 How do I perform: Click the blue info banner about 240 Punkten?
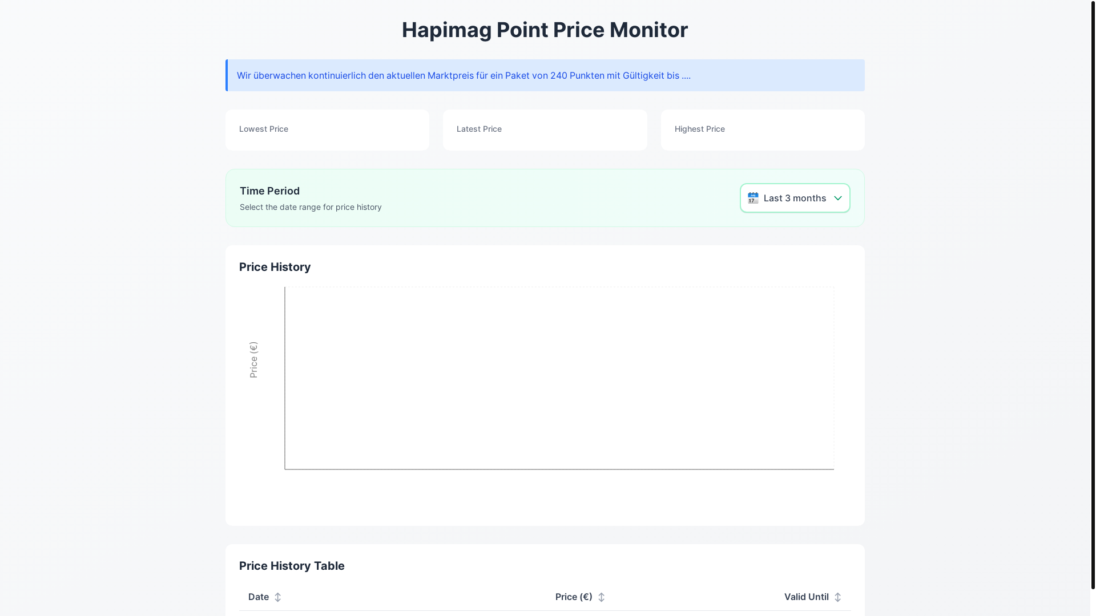[x=545, y=75]
